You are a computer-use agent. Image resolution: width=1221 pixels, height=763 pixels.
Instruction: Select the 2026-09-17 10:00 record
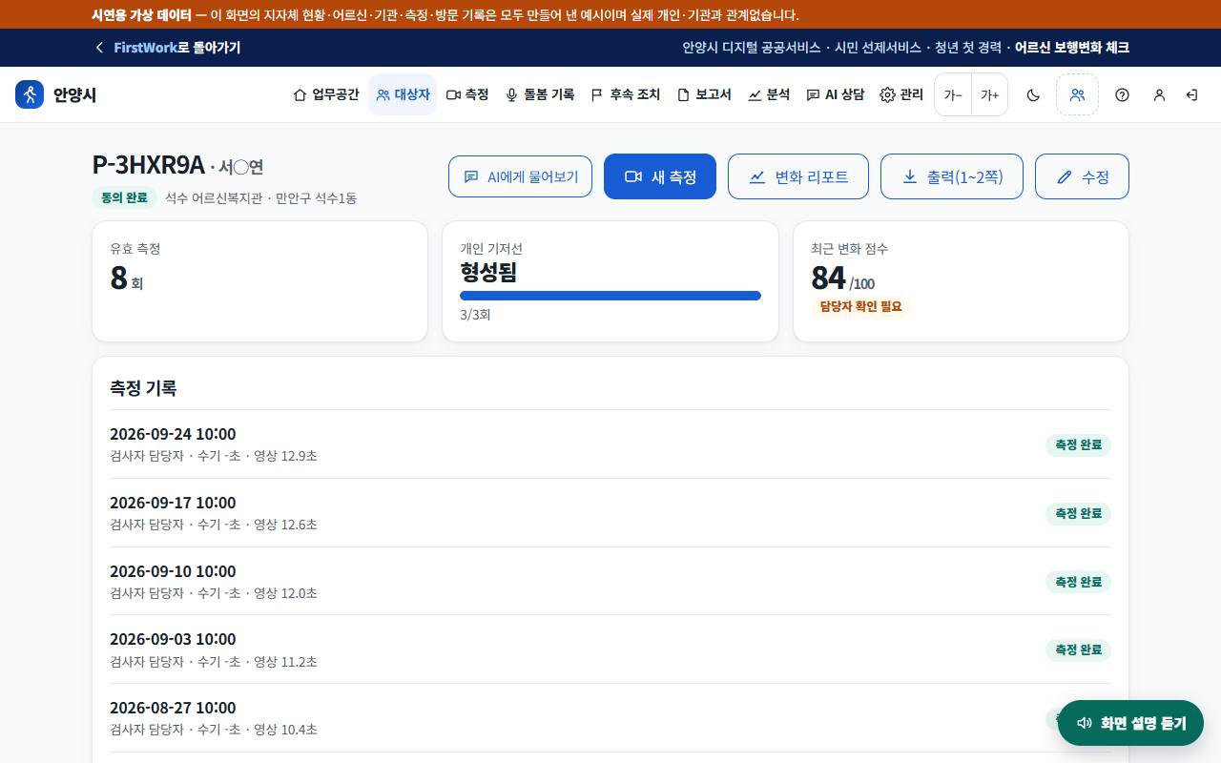pyautogui.click(x=610, y=513)
